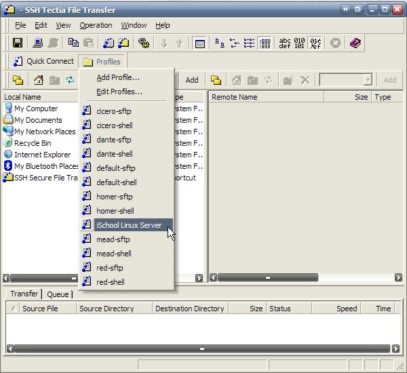Select Binary transfer mode (010 101)
Screen dimensions: 407x373
pos(299,43)
